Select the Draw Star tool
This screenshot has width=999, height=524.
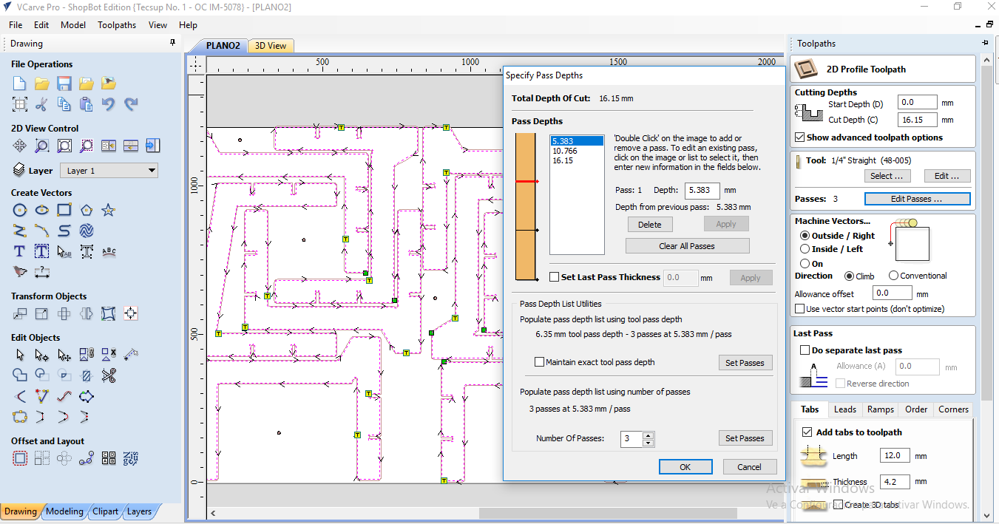[109, 211]
